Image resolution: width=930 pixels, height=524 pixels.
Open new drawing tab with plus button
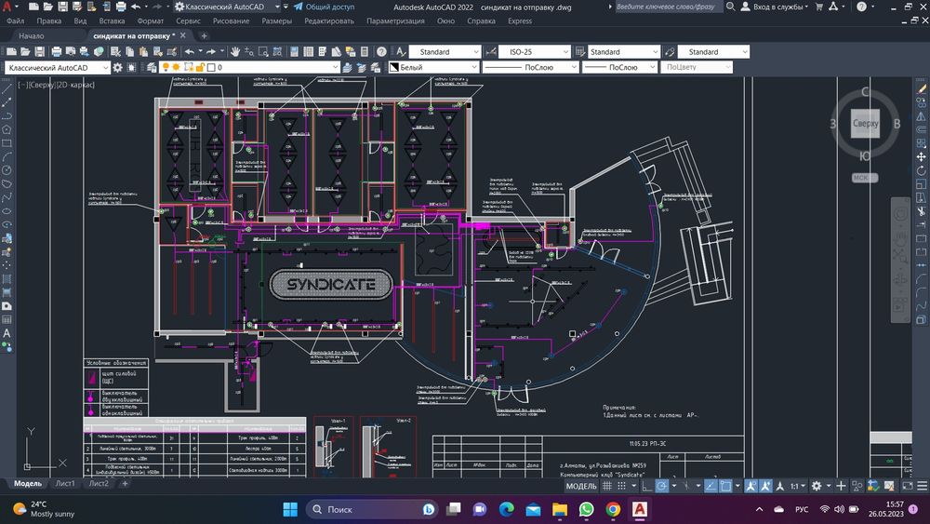pos(204,35)
